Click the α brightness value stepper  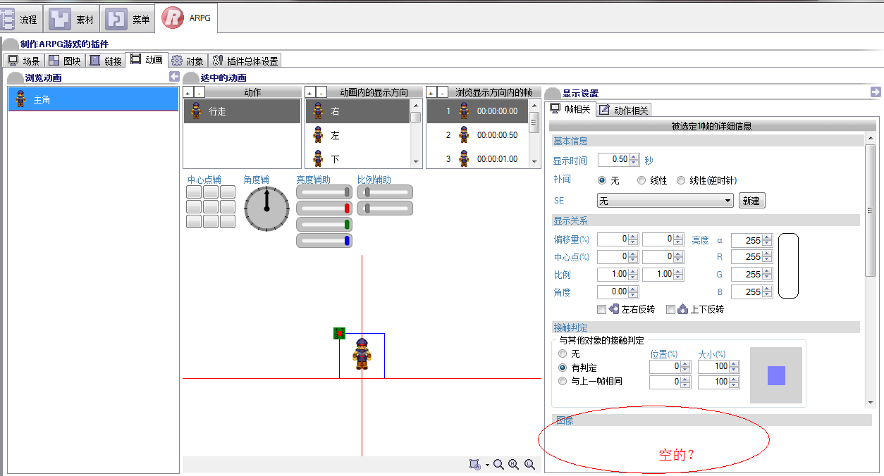tap(768, 240)
